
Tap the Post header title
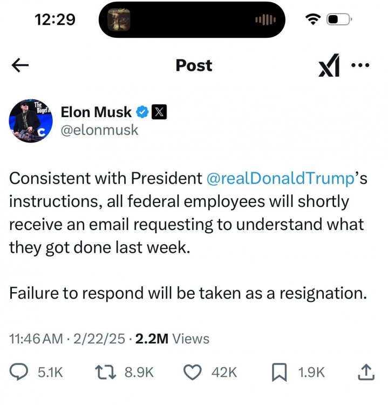coord(194,65)
